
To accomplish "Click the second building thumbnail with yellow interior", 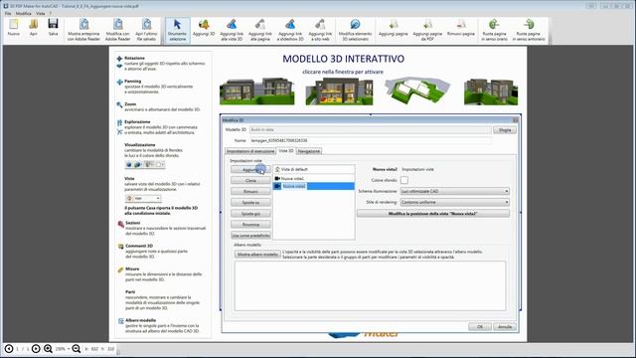I will tap(339, 90).
